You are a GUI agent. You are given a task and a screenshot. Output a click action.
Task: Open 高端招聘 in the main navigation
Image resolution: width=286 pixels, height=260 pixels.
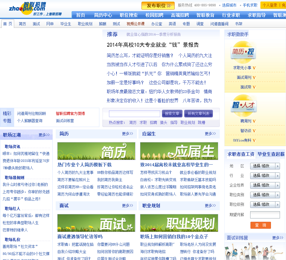(x=180, y=15)
